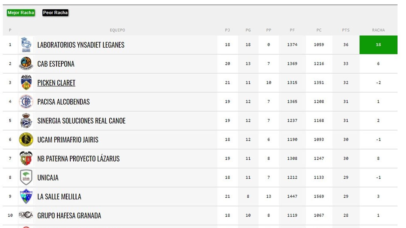Toggle the Peor Racha highlight filter
The image size is (406, 228).
click(55, 13)
